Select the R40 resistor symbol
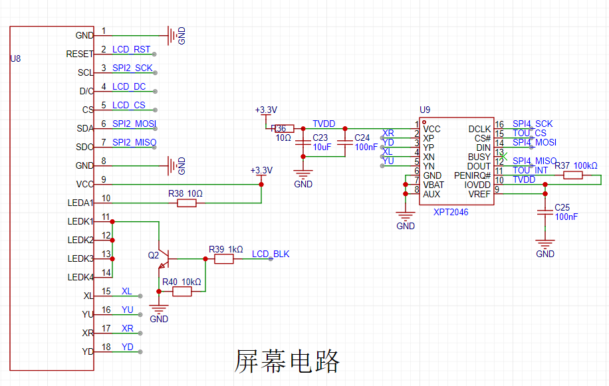This screenshot has height=386, width=609. (182, 292)
